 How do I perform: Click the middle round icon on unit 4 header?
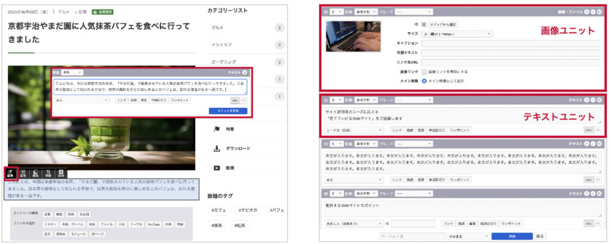(x=593, y=144)
